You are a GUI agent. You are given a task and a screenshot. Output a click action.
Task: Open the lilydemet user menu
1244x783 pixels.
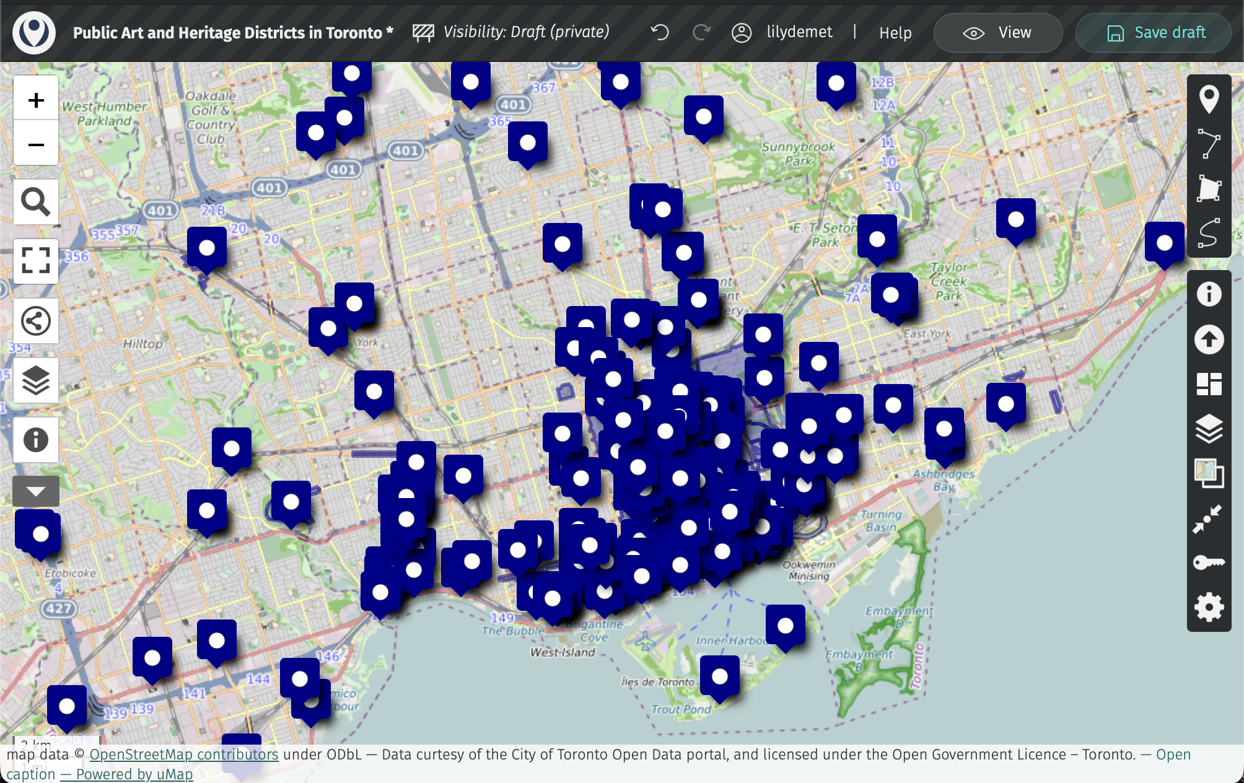tap(782, 32)
